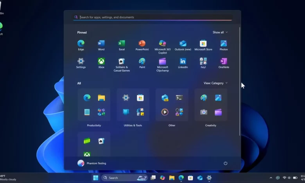Click the Creativity category label
The image size is (305, 183).
pyautogui.click(x=211, y=125)
